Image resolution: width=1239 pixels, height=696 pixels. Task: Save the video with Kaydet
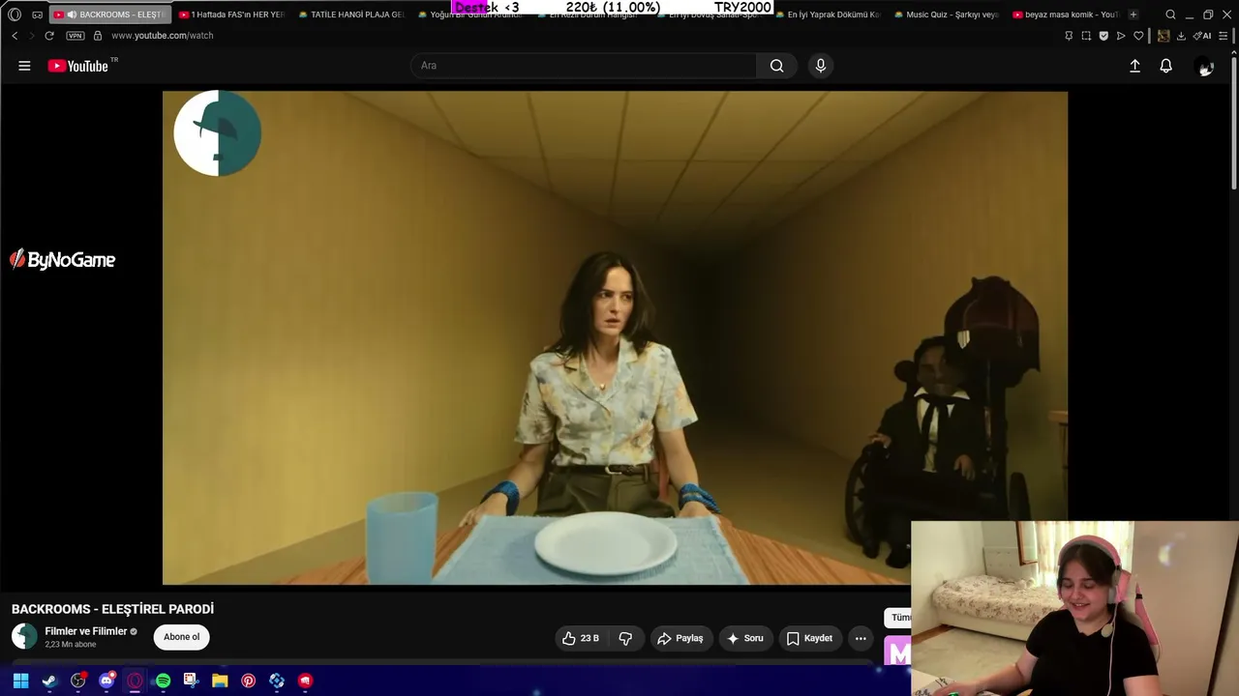point(809,638)
